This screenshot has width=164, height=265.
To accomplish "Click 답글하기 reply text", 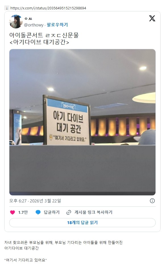I will 52,212.
